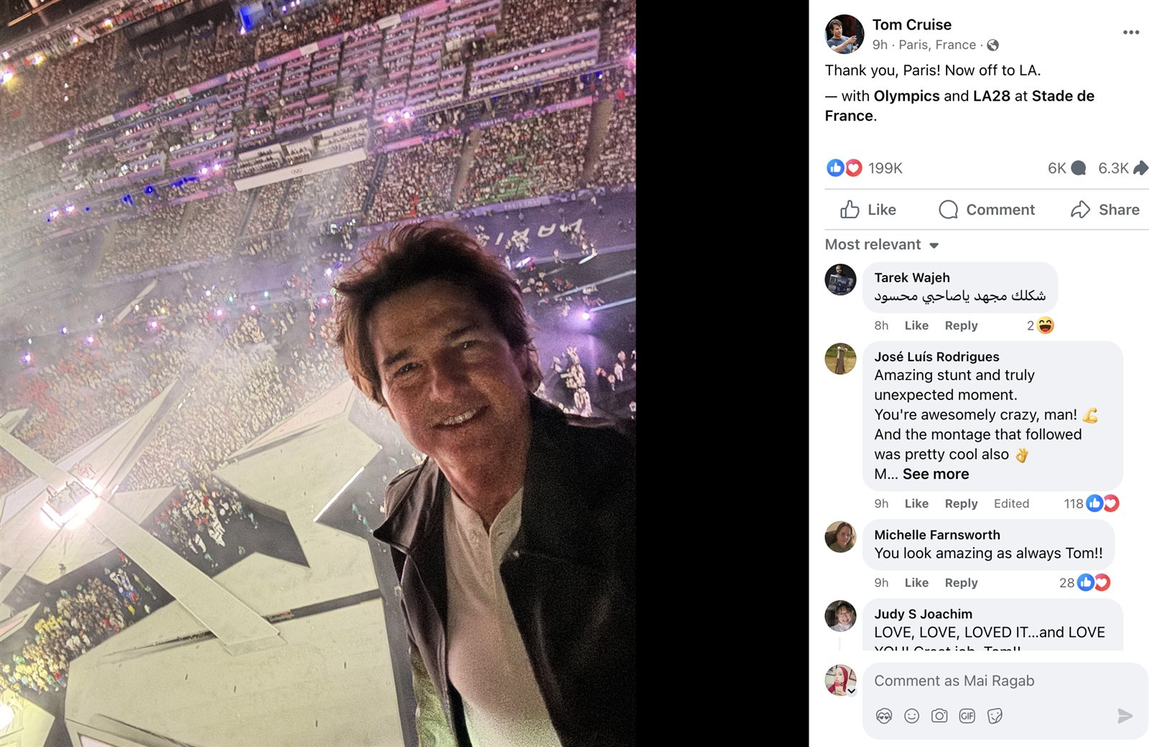Open the post options three-dot menu
This screenshot has width=1149, height=747.
click(1130, 32)
